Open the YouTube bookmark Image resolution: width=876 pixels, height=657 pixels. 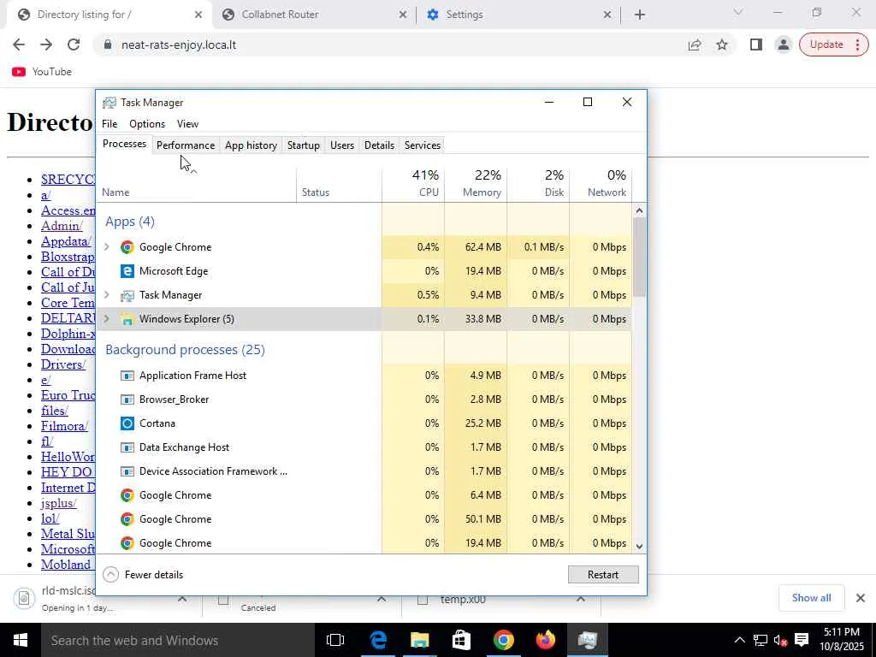tap(42, 72)
